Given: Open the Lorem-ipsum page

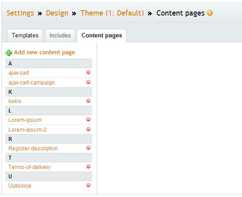Looking at the screenshot, I should tap(25, 120).
